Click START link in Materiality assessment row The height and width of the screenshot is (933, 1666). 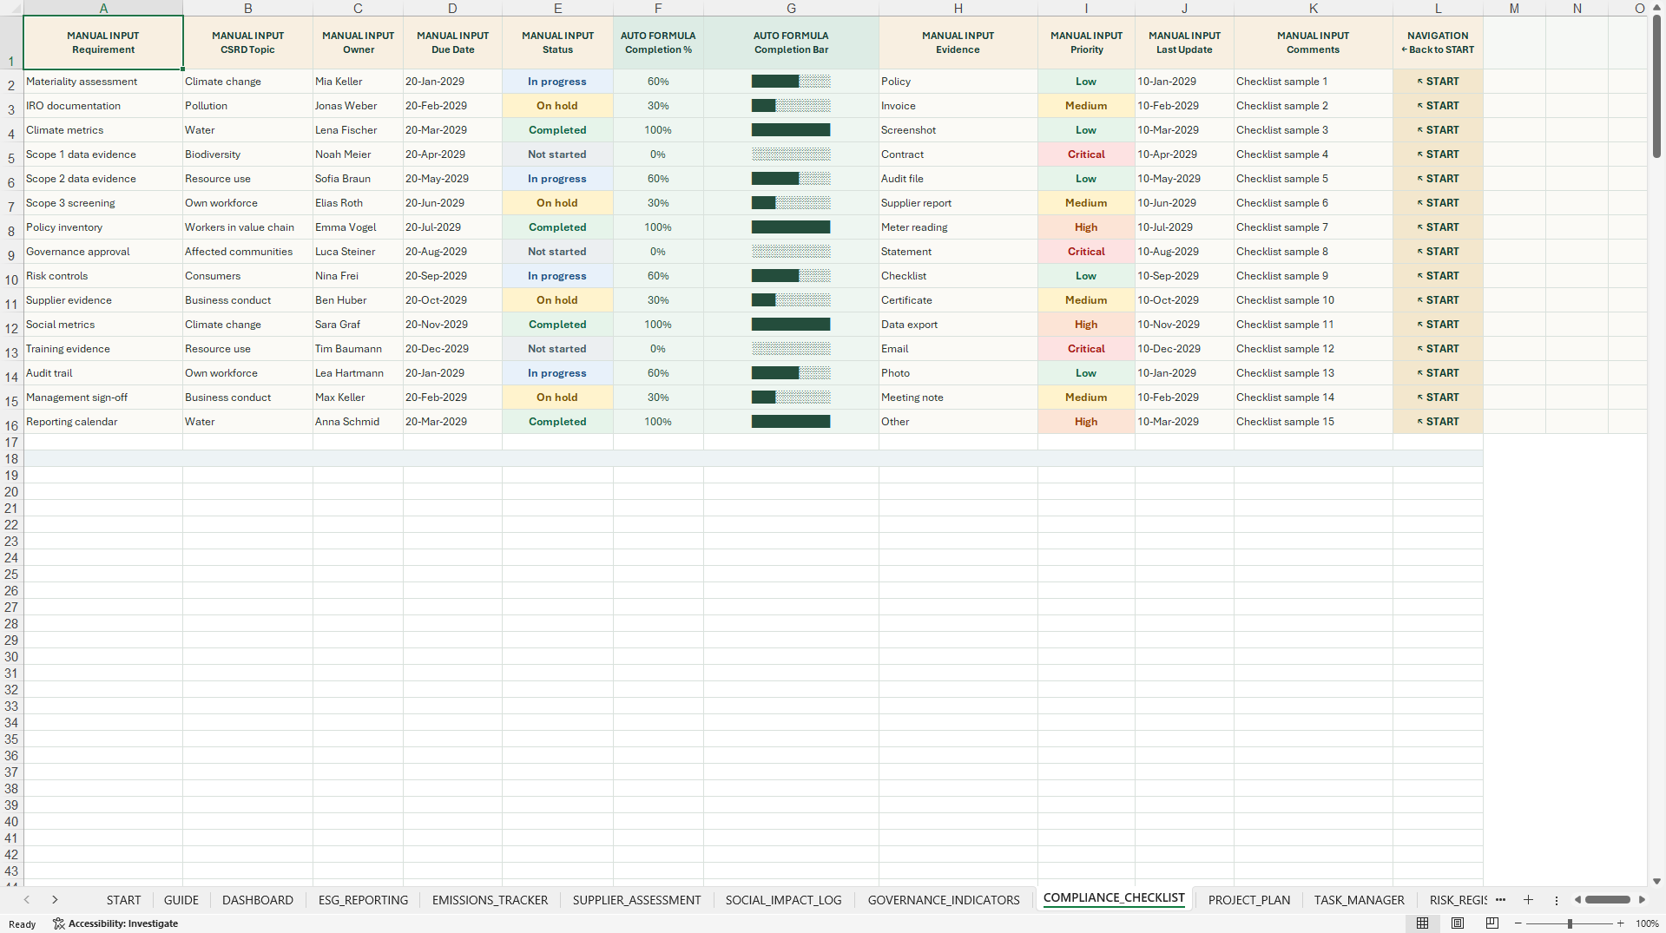(1438, 82)
